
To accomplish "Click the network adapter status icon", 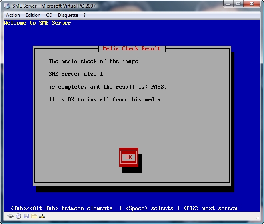I will (42, 216).
